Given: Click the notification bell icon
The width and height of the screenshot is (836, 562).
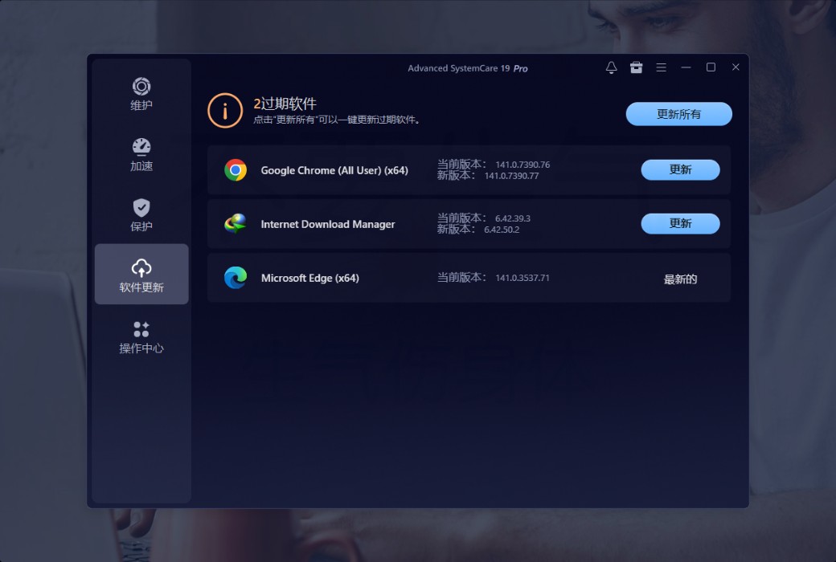Looking at the screenshot, I should click(x=611, y=67).
